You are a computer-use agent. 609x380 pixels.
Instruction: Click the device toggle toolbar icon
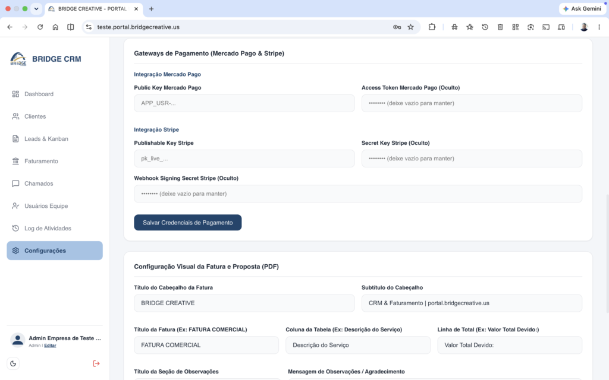561,27
